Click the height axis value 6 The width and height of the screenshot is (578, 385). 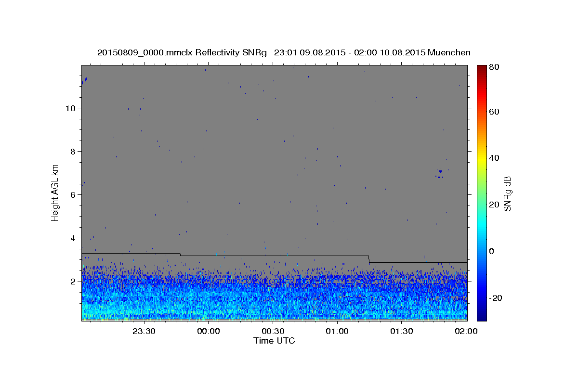pyautogui.click(x=73, y=194)
